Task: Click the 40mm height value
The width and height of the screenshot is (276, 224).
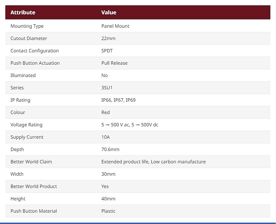Action: click(x=108, y=199)
